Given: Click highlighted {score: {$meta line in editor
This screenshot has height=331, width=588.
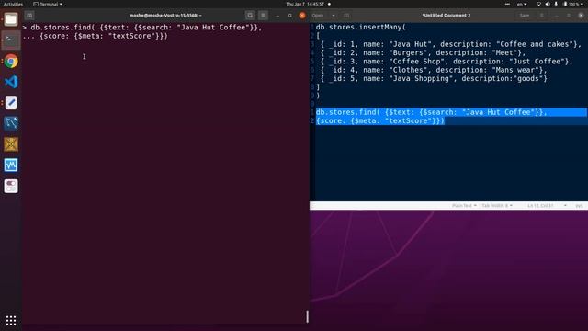Looking at the screenshot, I should click(380, 120).
